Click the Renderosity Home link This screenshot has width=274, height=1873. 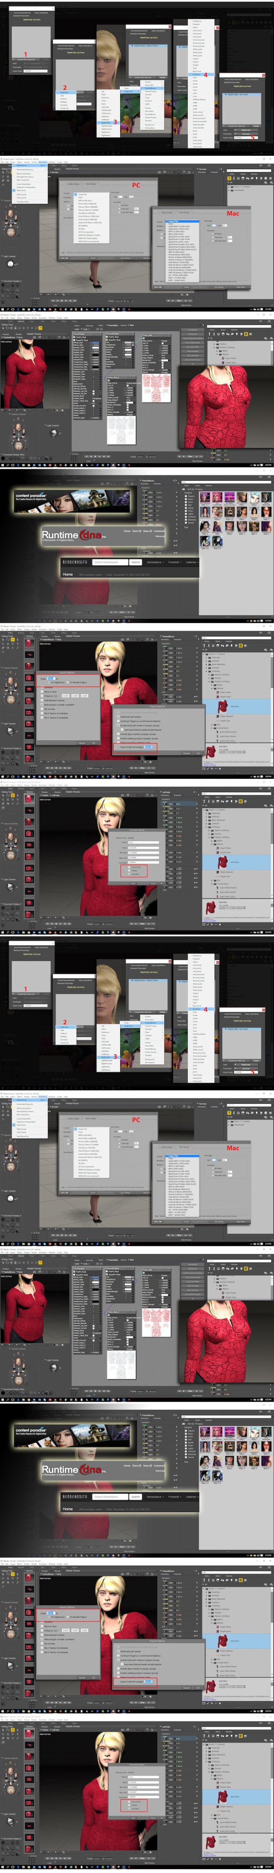tap(68, 574)
